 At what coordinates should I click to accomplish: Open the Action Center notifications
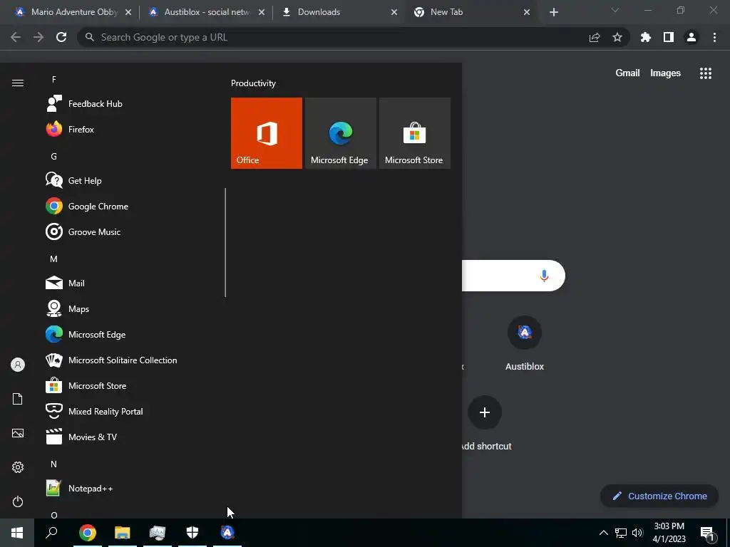[x=707, y=533]
